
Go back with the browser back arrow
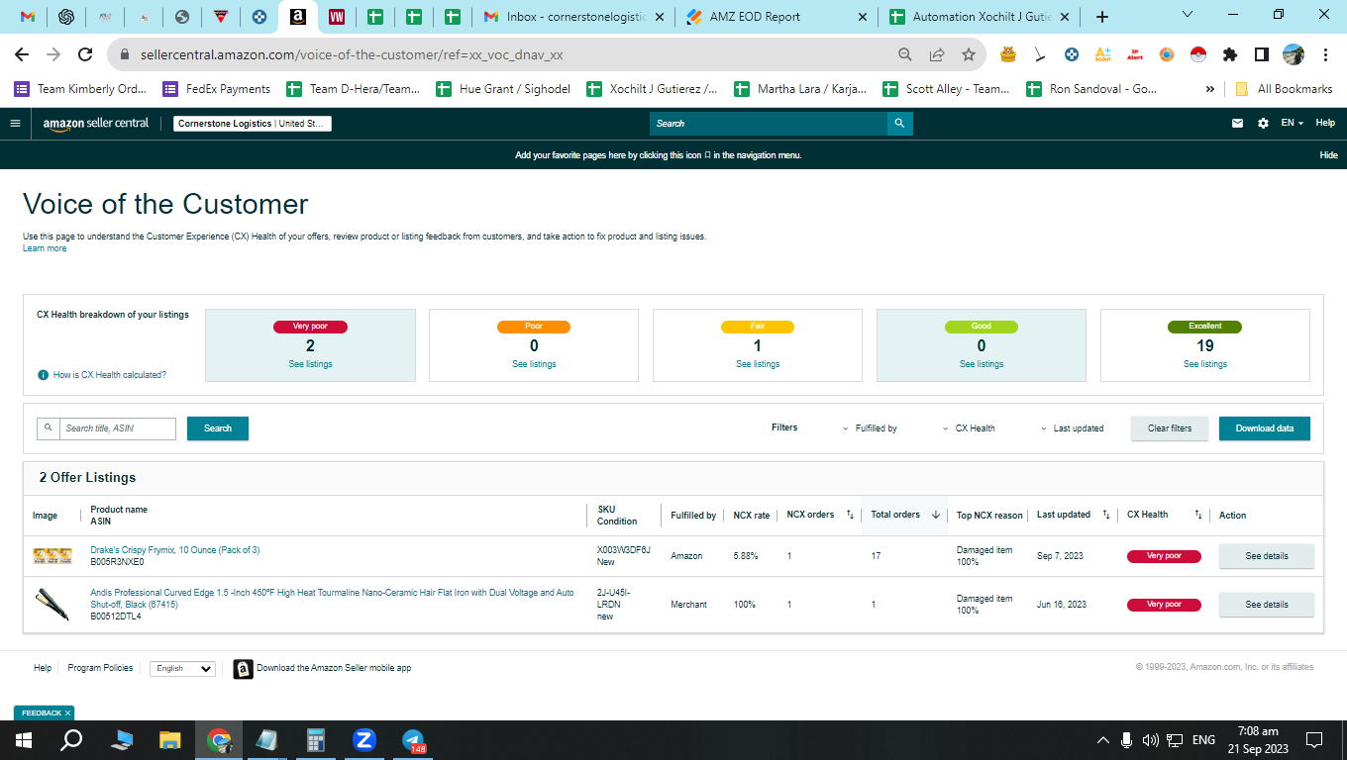pos(24,55)
